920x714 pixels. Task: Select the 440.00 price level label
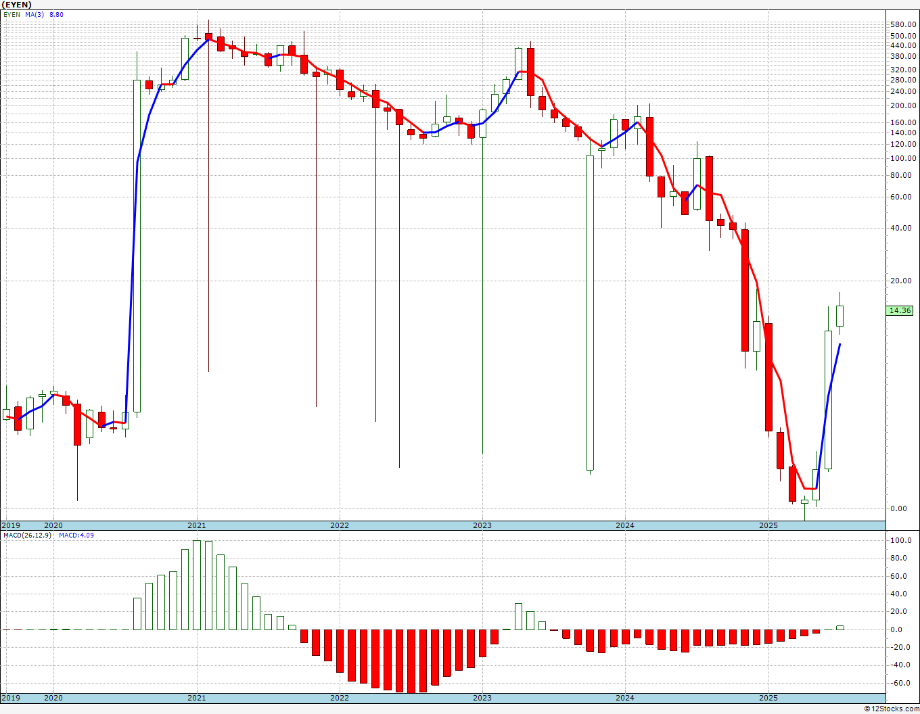click(x=904, y=45)
